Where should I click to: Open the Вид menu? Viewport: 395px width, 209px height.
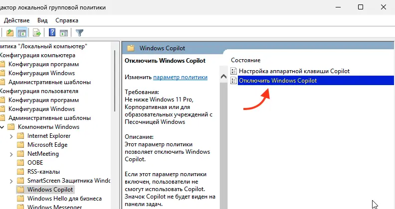coord(42,20)
